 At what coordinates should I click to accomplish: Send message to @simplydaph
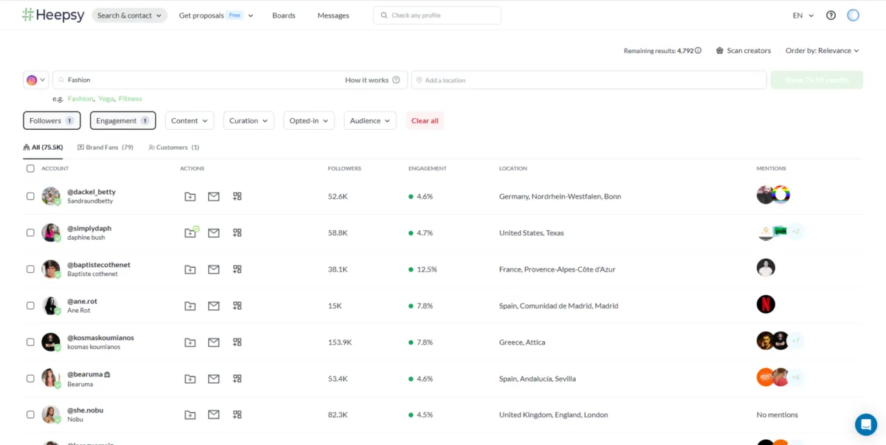(213, 232)
